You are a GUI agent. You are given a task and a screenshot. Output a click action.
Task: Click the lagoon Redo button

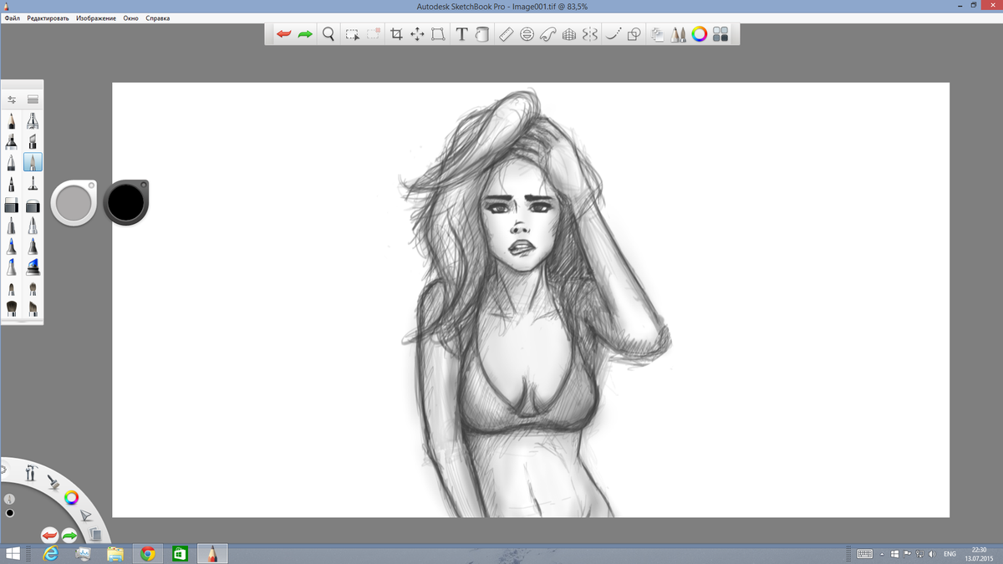pos(69,535)
